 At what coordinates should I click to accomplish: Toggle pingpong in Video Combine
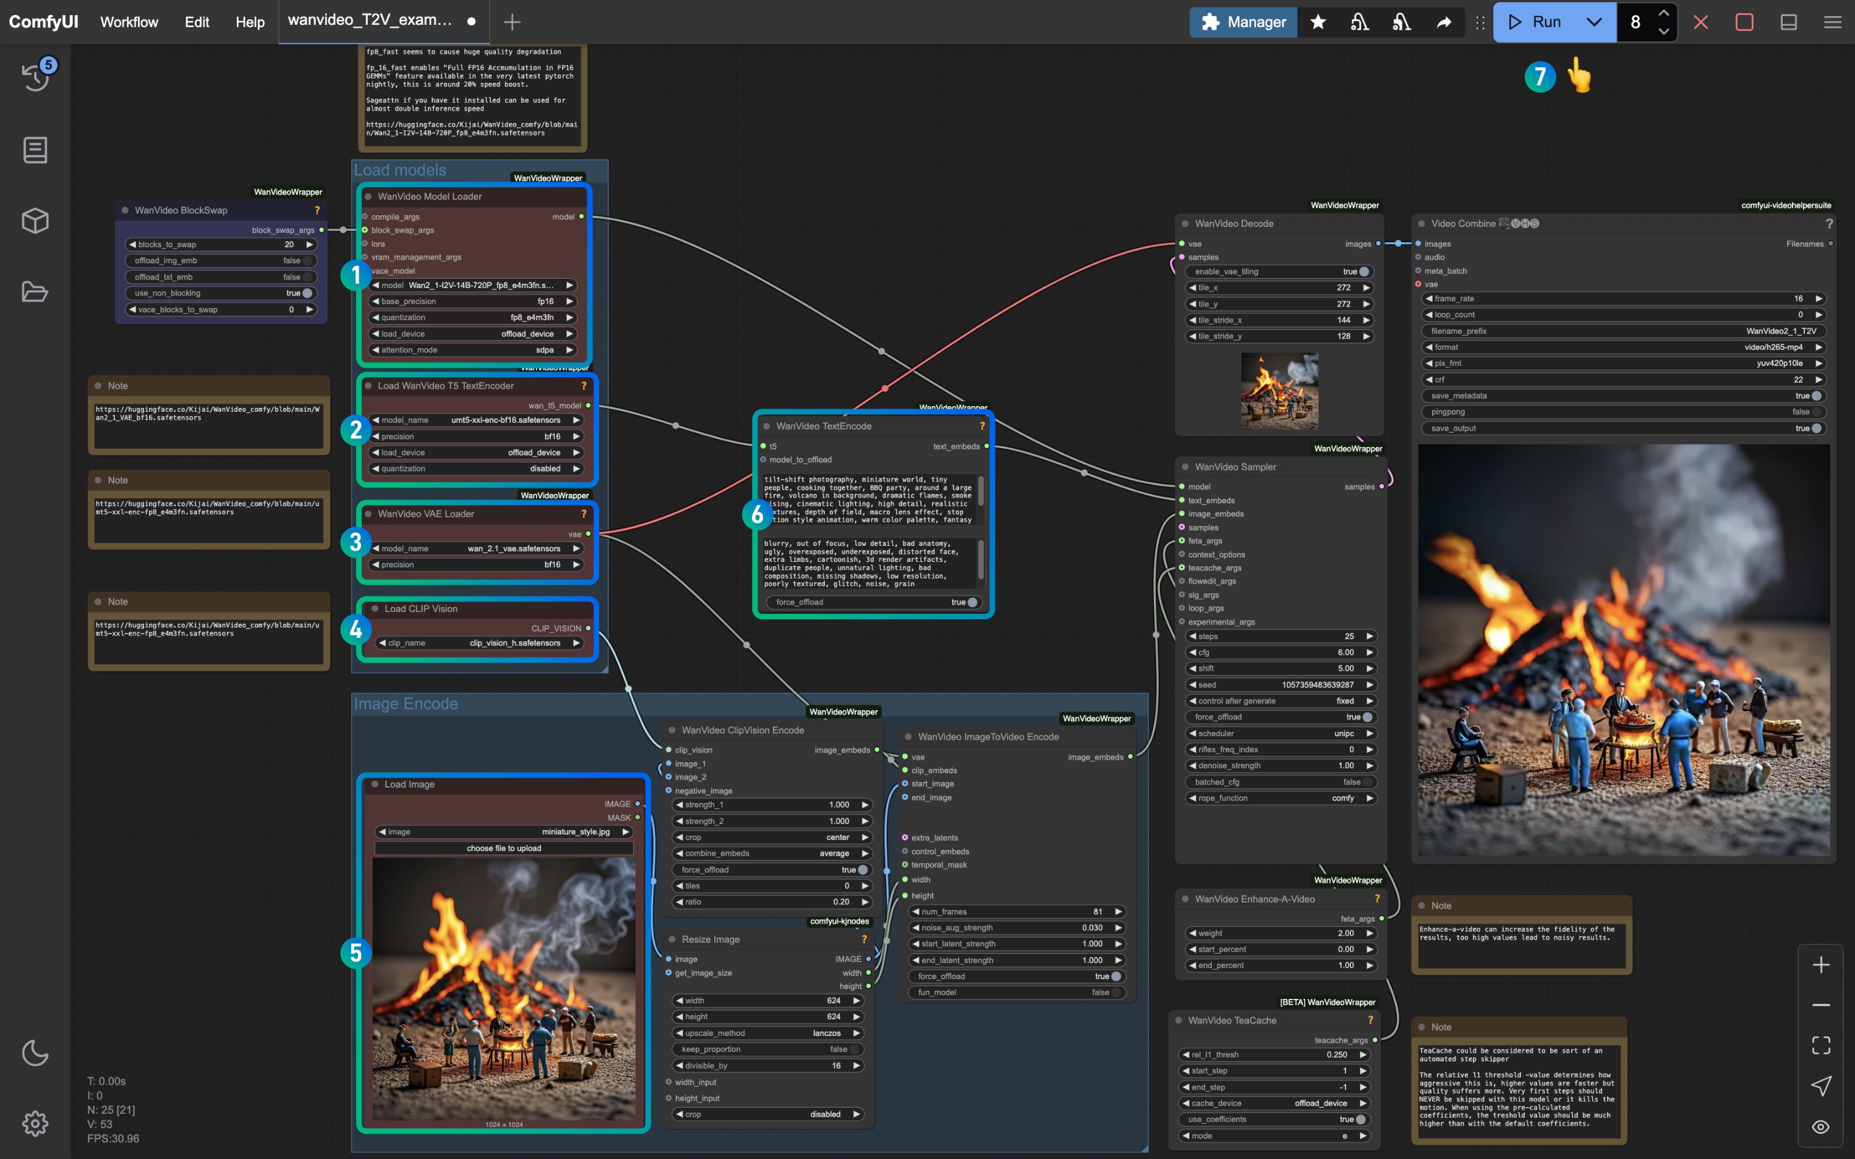[x=1624, y=412]
